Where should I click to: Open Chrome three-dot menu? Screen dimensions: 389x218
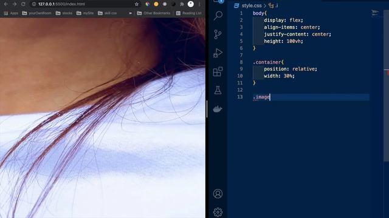point(199,4)
